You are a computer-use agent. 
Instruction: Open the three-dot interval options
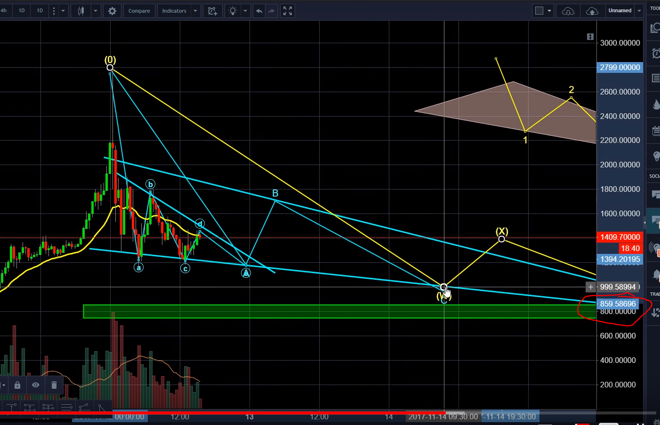coord(54,11)
